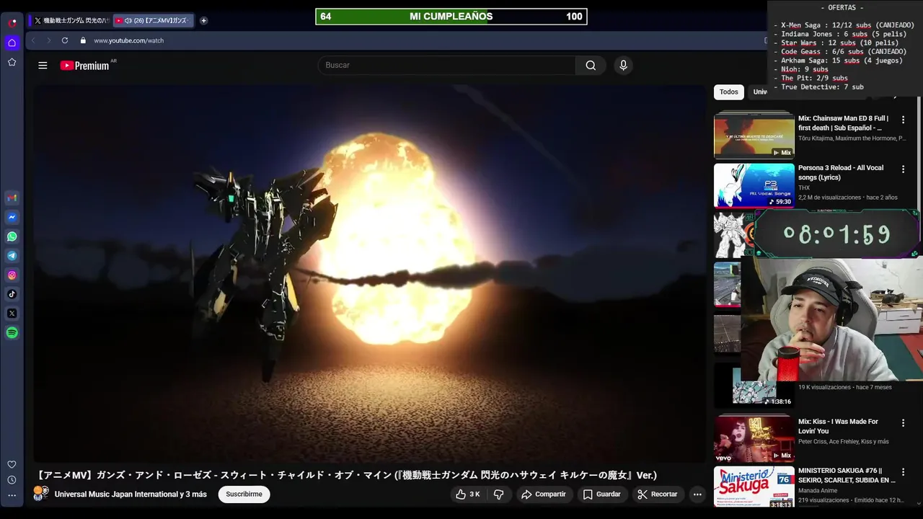Click the video title with ガンズ・アンド・ローゼズ

348,475
